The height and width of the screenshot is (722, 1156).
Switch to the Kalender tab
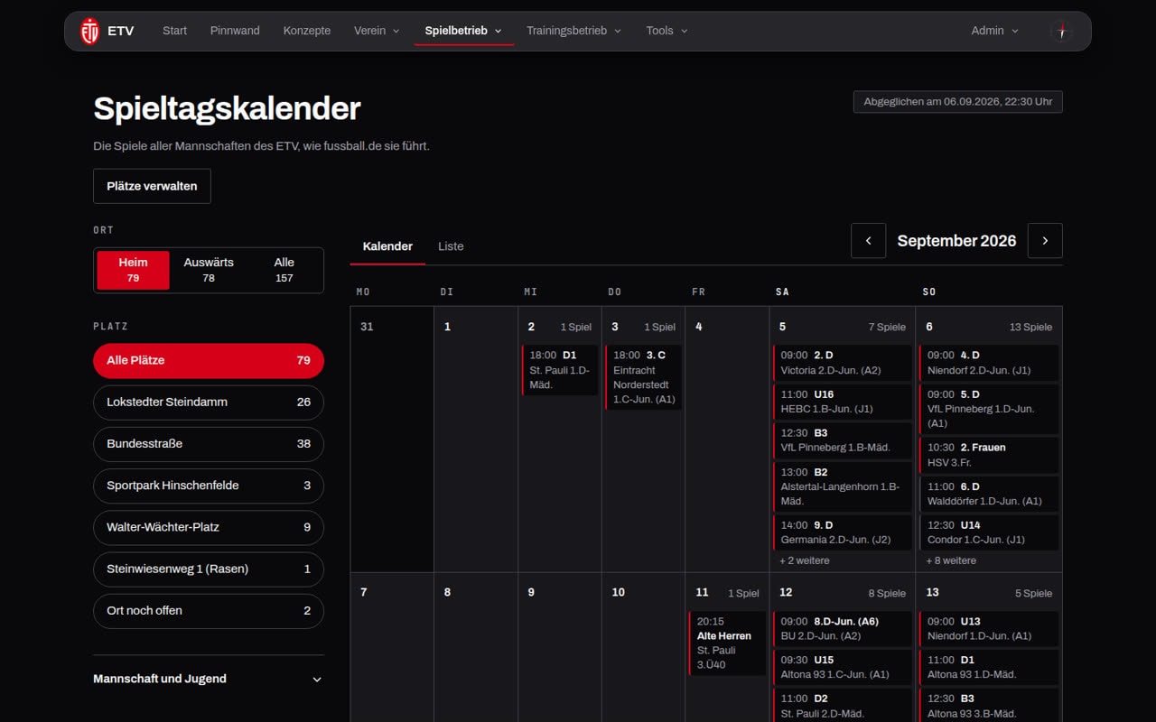pos(387,246)
